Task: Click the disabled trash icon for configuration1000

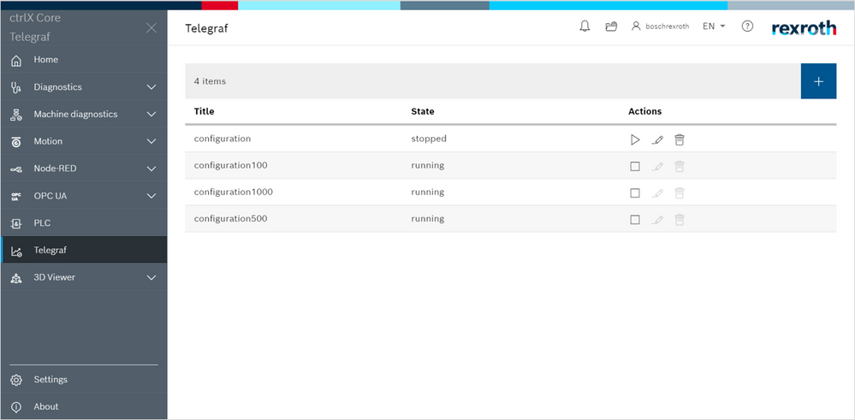Action: [x=679, y=192]
